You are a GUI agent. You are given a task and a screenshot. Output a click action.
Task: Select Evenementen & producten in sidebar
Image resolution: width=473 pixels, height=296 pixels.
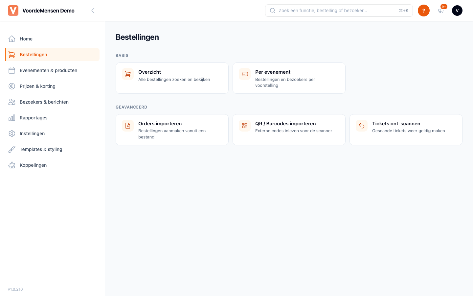click(x=52, y=70)
